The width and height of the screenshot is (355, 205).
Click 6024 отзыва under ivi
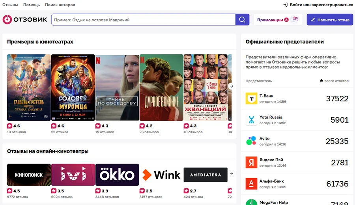(x=62, y=197)
